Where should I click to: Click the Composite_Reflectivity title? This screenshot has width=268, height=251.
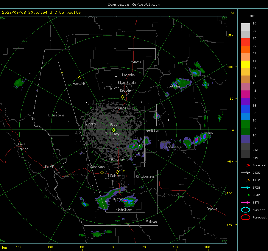pyautogui.click(x=134, y=4)
